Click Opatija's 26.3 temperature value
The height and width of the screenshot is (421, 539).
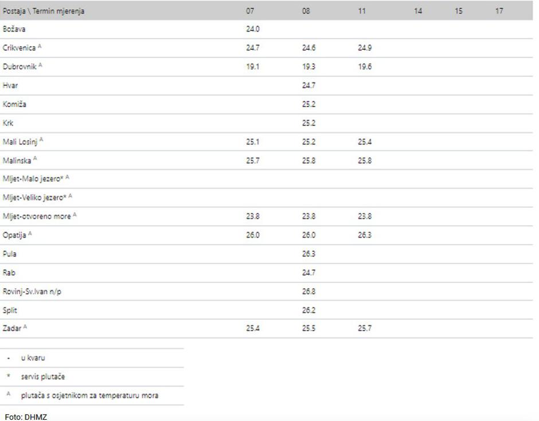click(x=365, y=235)
